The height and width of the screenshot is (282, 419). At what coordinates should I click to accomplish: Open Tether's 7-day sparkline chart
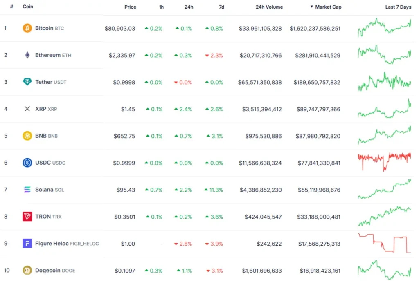point(384,81)
